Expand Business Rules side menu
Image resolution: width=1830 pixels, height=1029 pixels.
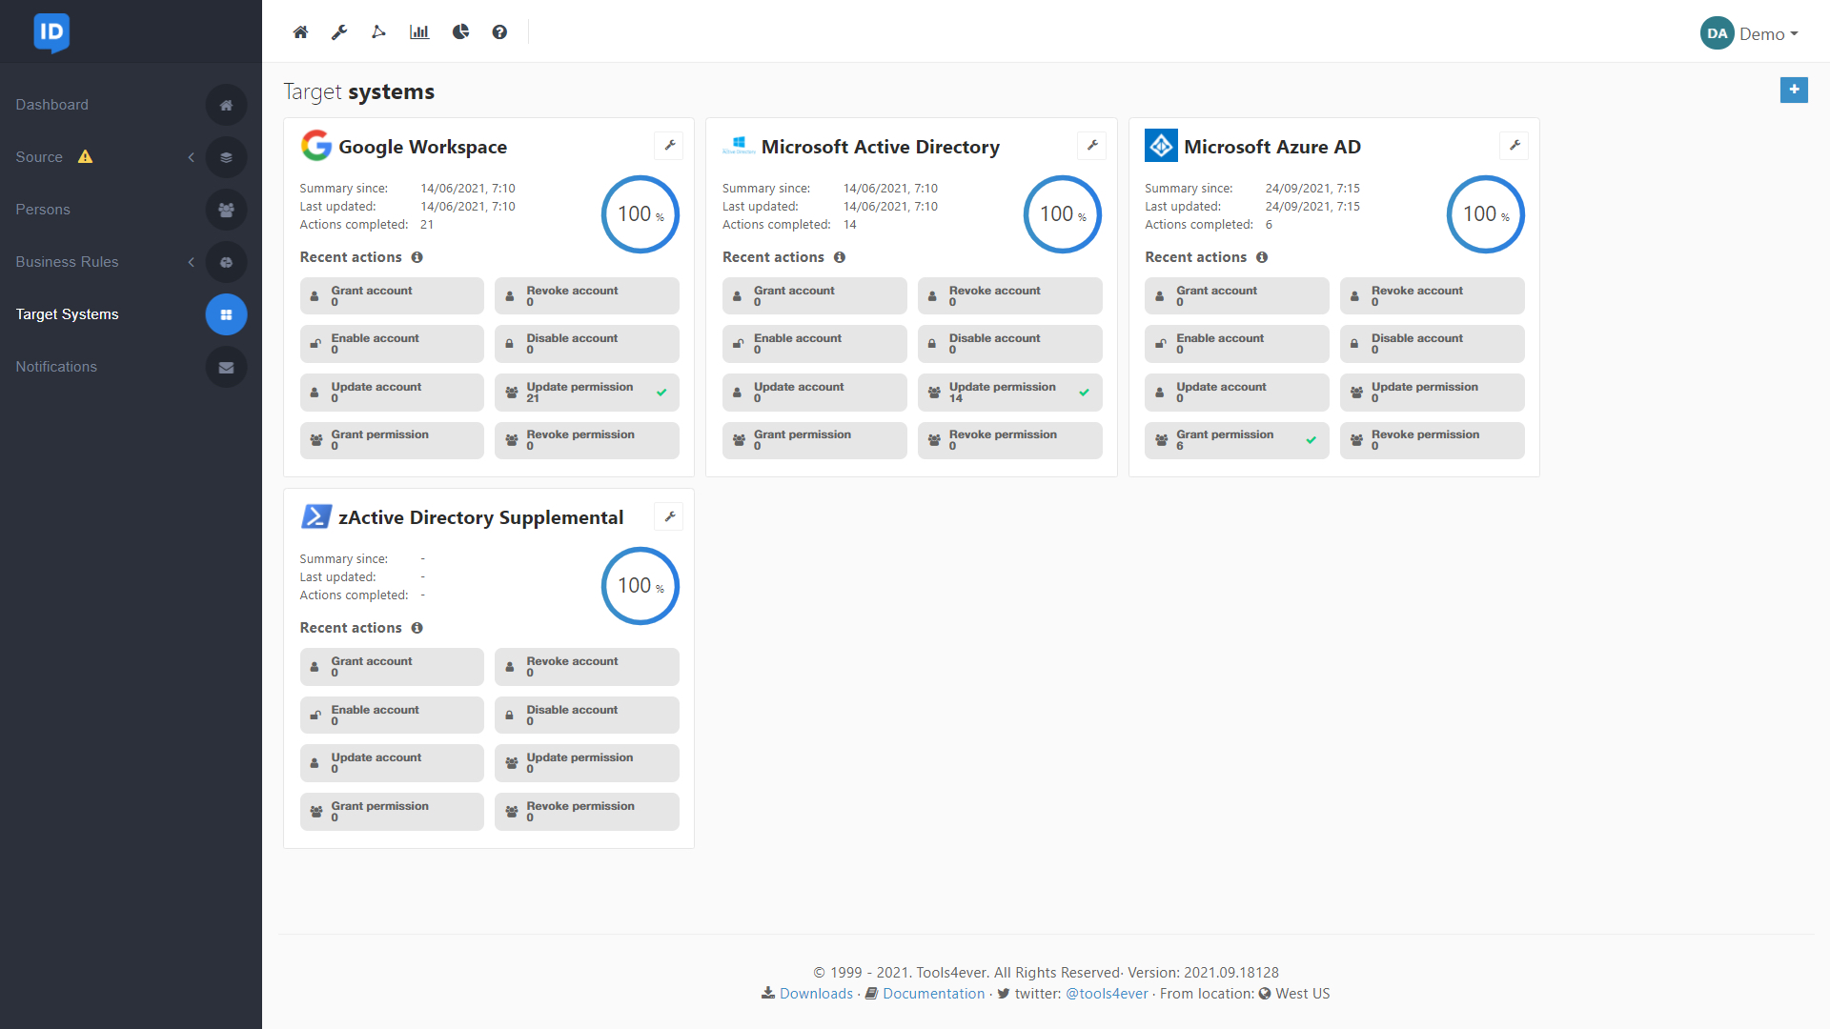click(x=191, y=261)
